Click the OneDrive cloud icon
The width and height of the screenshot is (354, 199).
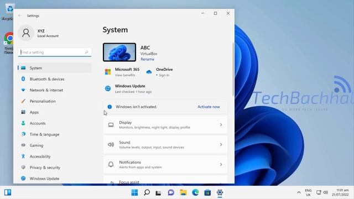click(149, 72)
